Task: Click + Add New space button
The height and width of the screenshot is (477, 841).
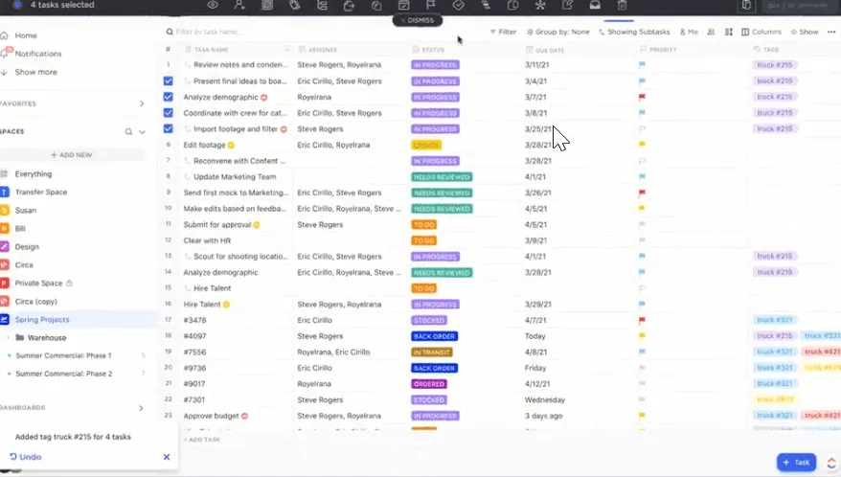Action: click(71, 155)
